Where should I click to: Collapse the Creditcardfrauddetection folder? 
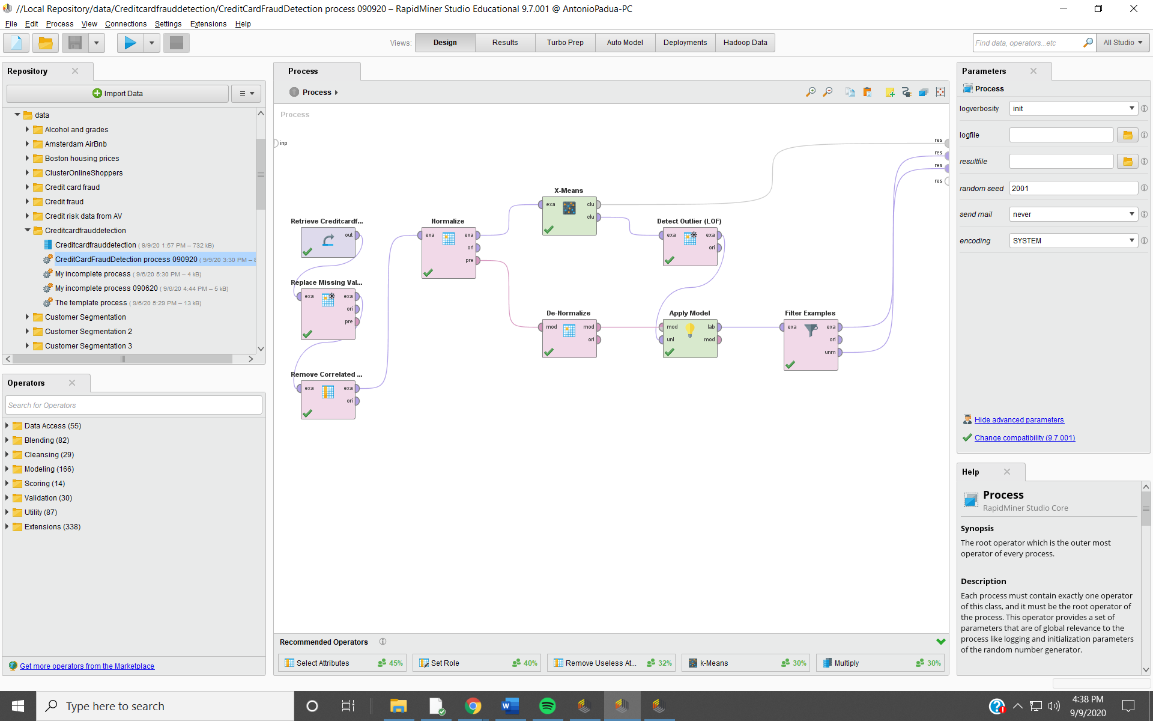point(28,230)
